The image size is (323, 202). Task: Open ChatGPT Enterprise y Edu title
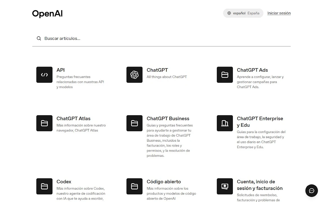260,122
